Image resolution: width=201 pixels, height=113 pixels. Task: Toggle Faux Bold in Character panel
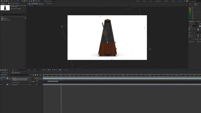(191, 39)
